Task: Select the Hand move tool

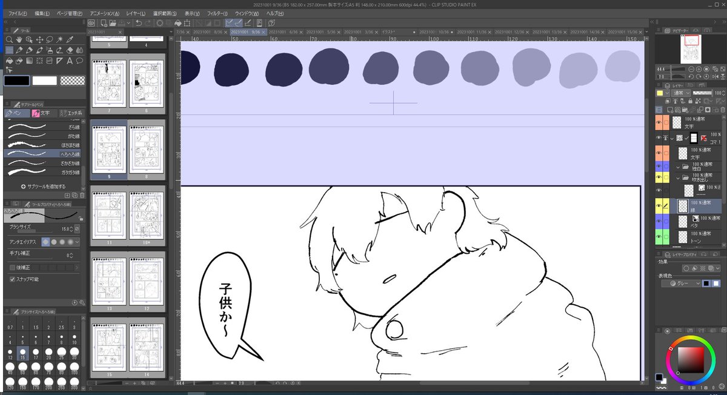Action: point(19,39)
